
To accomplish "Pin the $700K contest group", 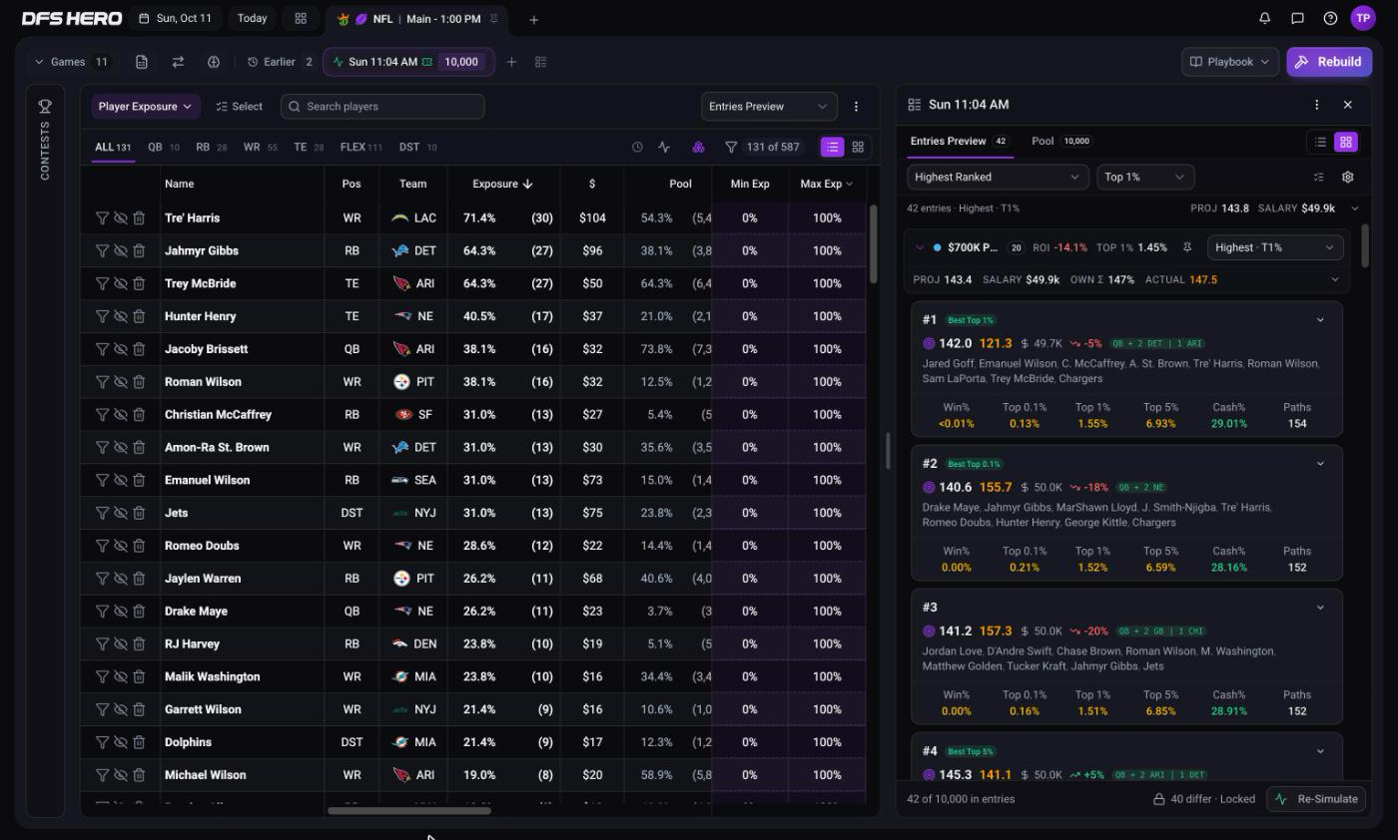I will (x=1187, y=247).
